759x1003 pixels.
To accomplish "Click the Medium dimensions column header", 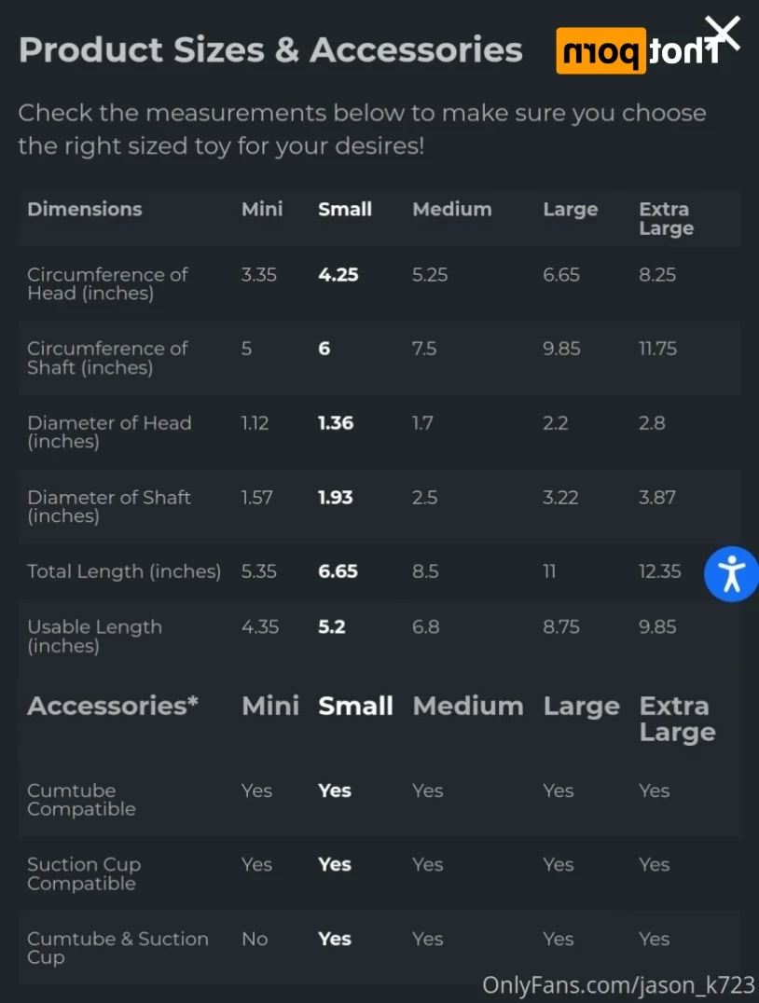I will coord(452,209).
